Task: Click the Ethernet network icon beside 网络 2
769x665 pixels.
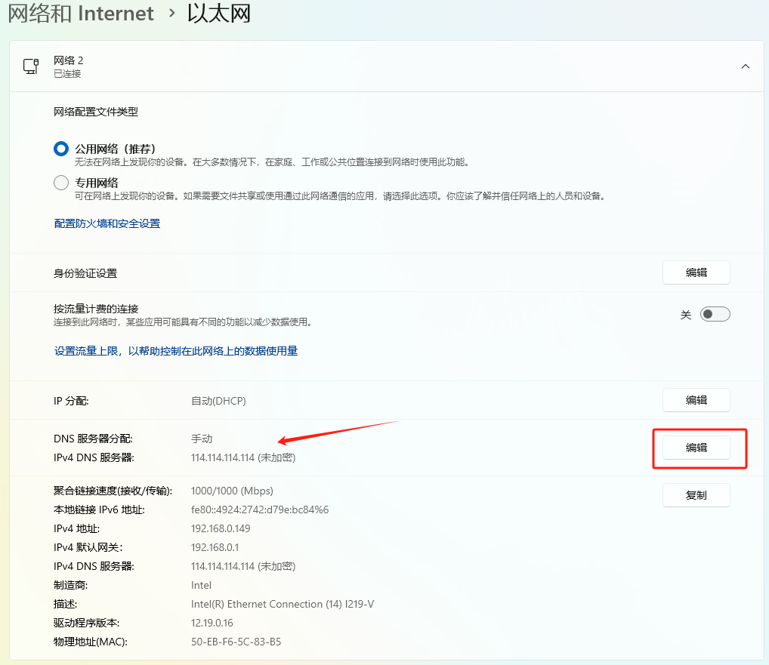Action: coord(31,66)
